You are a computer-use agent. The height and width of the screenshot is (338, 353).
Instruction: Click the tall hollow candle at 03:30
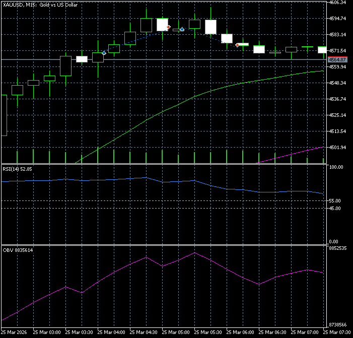click(66, 66)
